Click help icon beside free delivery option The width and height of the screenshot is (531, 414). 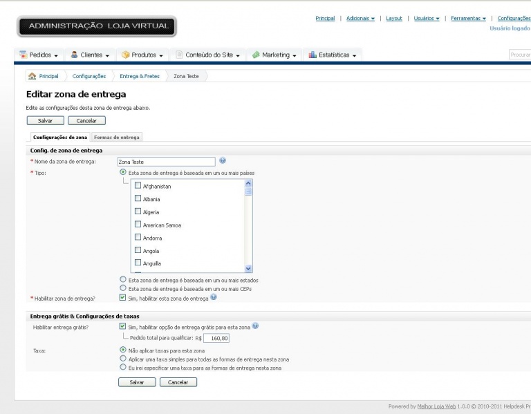click(x=255, y=326)
